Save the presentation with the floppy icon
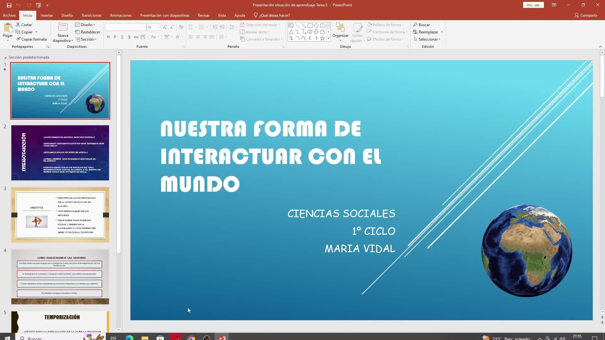Image resolution: width=605 pixels, height=340 pixels. pyautogui.click(x=9, y=5)
